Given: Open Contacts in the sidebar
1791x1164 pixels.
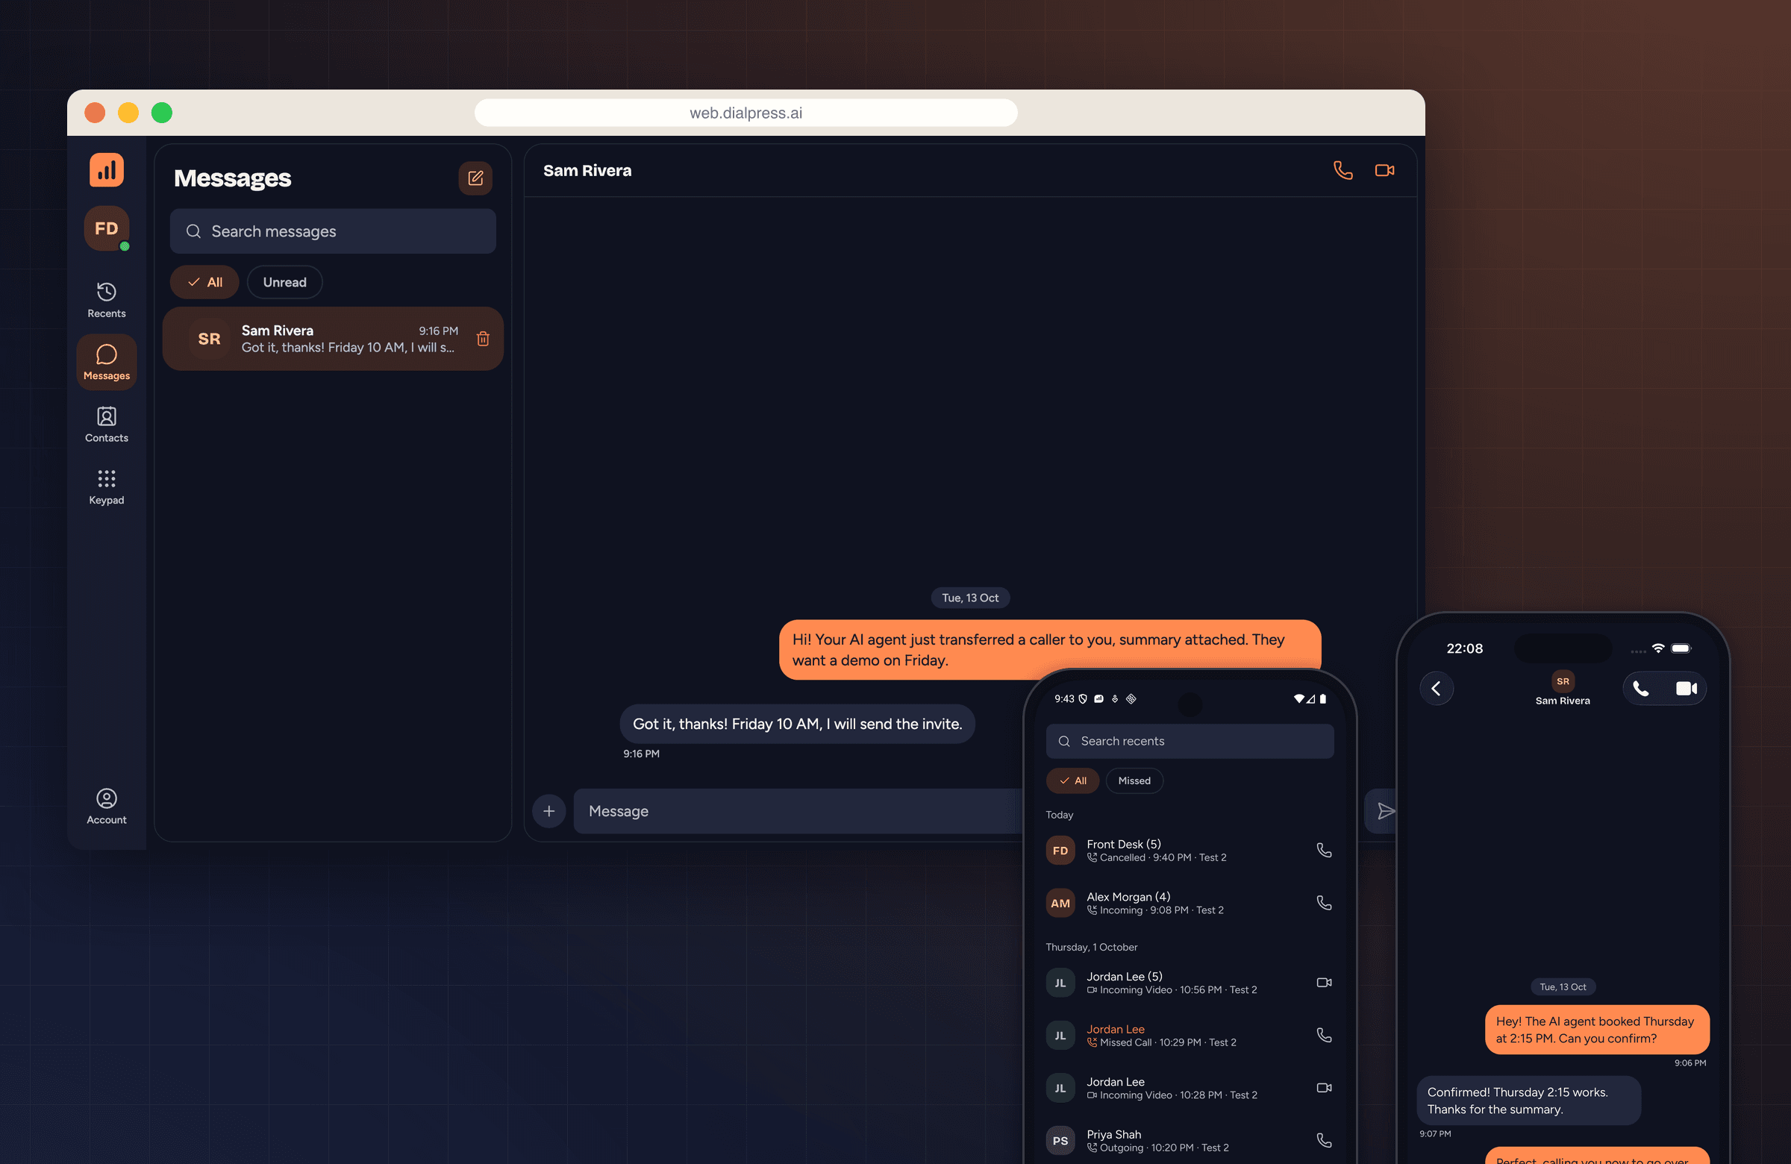Looking at the screenshot, I should coord(106,425).
